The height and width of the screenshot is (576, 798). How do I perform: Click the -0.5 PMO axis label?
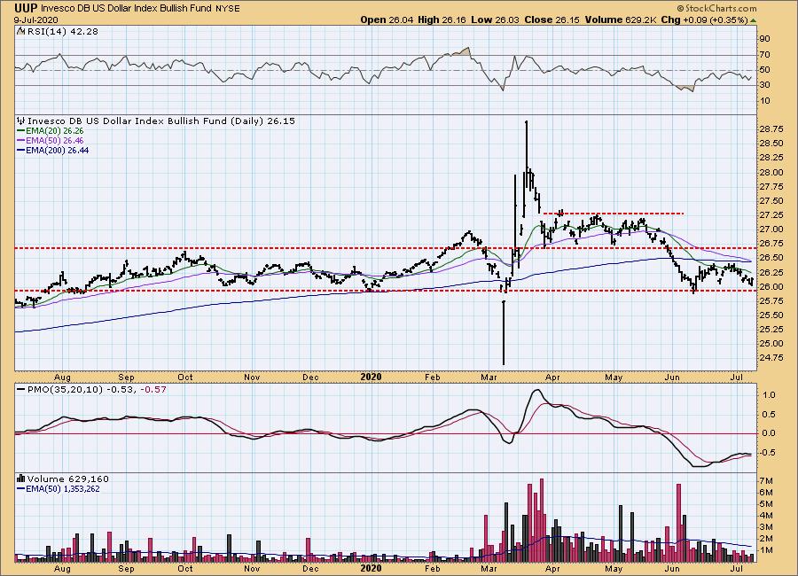point(768,453)
